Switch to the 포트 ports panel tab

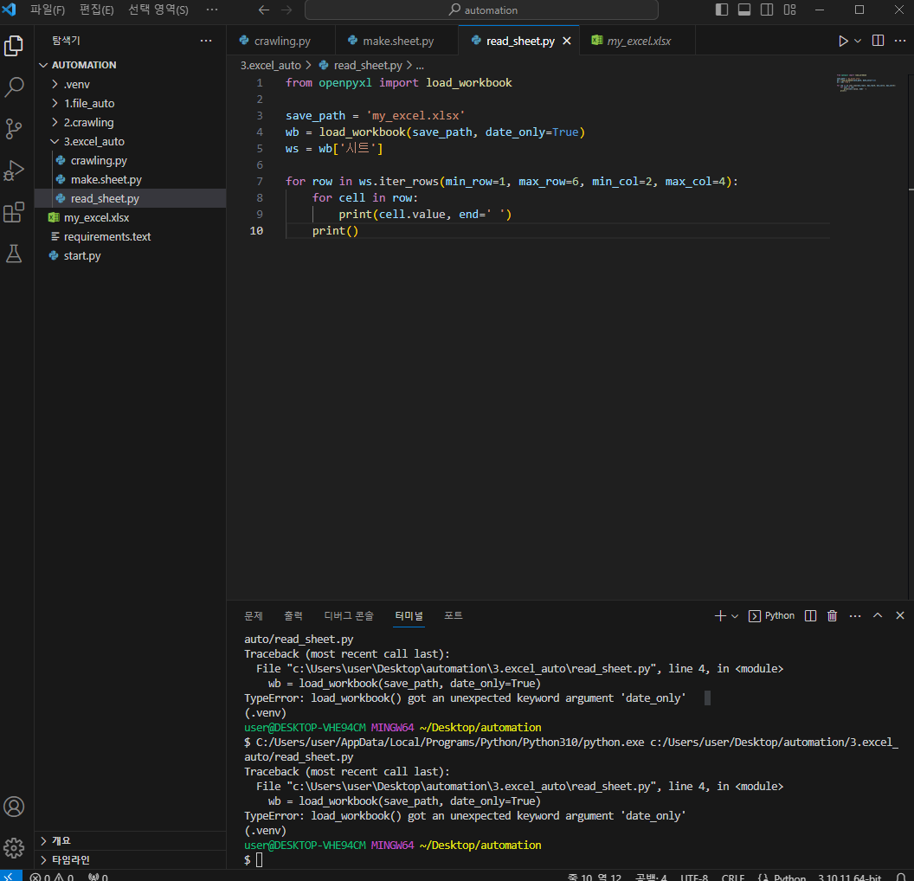point(454,616)
